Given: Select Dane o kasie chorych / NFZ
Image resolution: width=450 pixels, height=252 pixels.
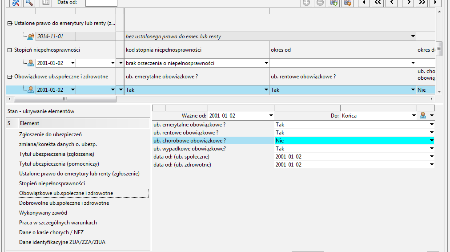Looking at the screenshot, I should coord(51,232).
